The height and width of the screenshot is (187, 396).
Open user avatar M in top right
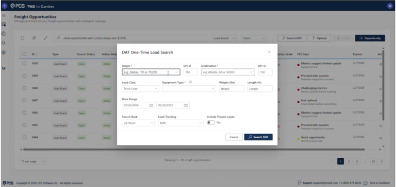coord(390,6)
